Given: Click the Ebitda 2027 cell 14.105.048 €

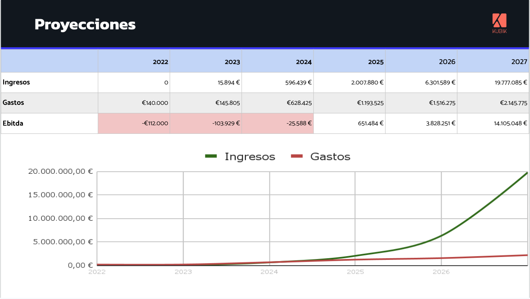Looking at the screenshot, I should click(510, 123).
